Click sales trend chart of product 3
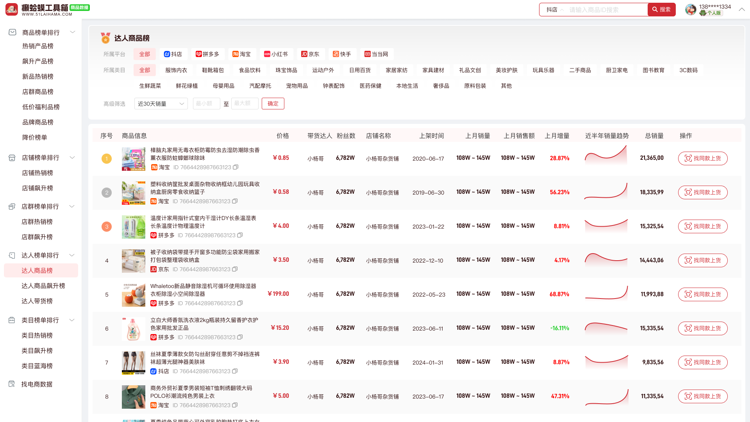Image resolution: width=750 pixels, height=422 pixels. 606,226
